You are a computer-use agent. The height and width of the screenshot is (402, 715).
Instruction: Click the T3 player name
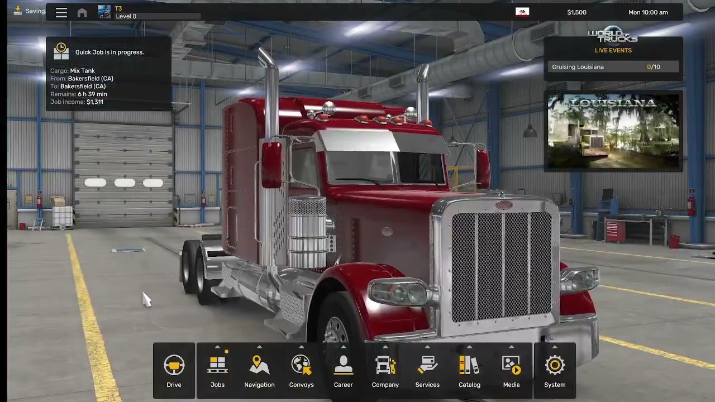pos(118,9)
